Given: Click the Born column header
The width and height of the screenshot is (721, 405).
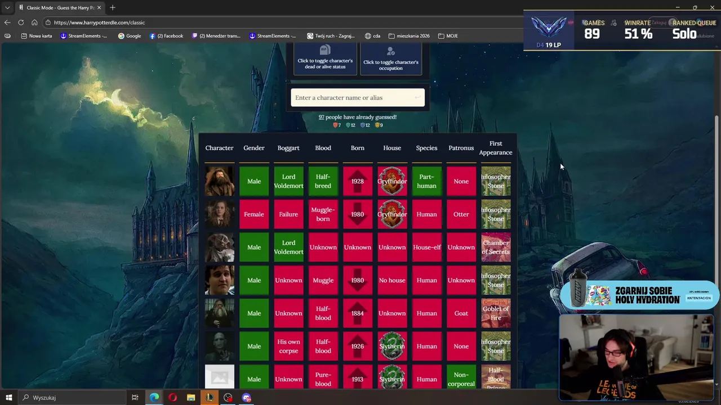Looking at the screenshot, I should click(358, 148).
